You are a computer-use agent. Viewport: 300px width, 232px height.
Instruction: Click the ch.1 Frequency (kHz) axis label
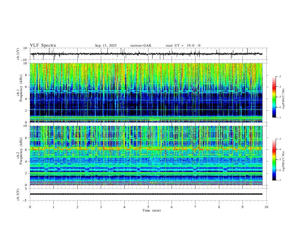(x=19, y=88)
